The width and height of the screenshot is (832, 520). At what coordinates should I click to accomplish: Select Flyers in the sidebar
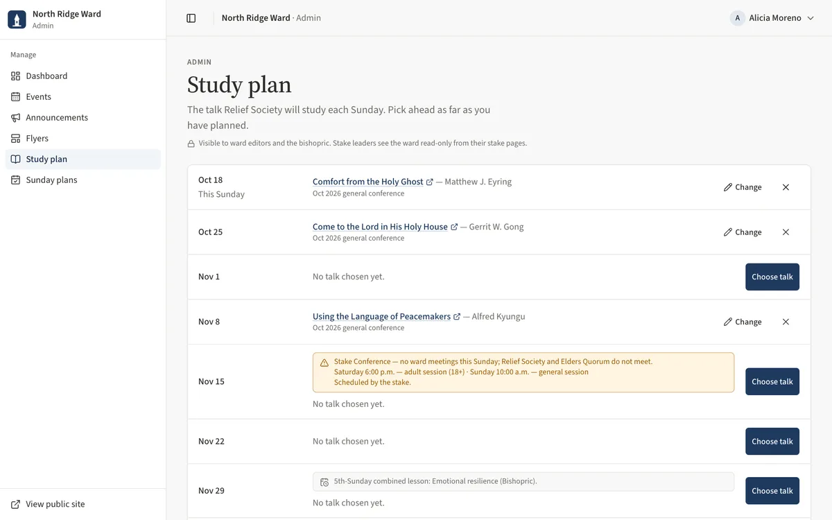(83, 139)
